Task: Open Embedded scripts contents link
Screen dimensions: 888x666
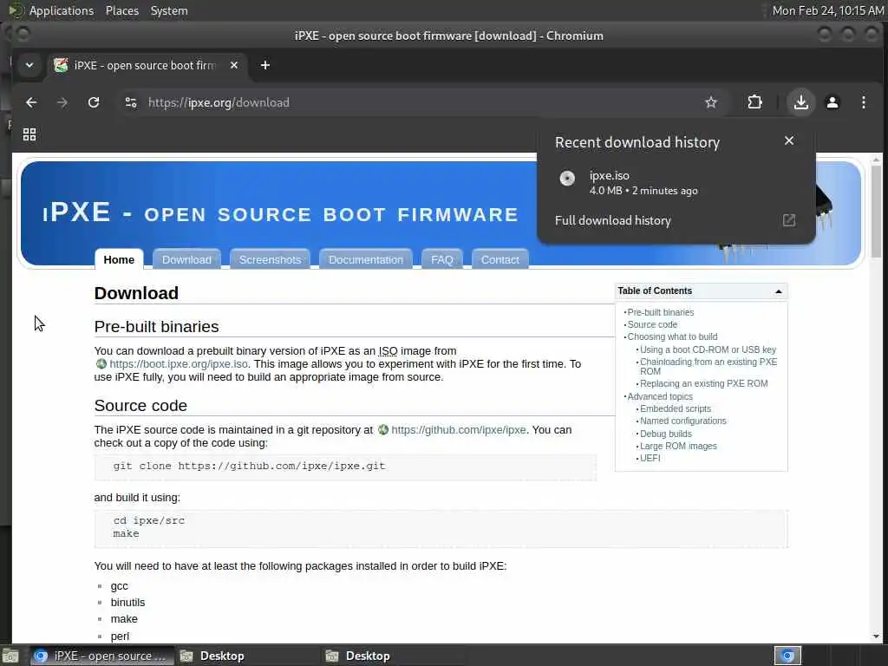Action: coord(675,408)
